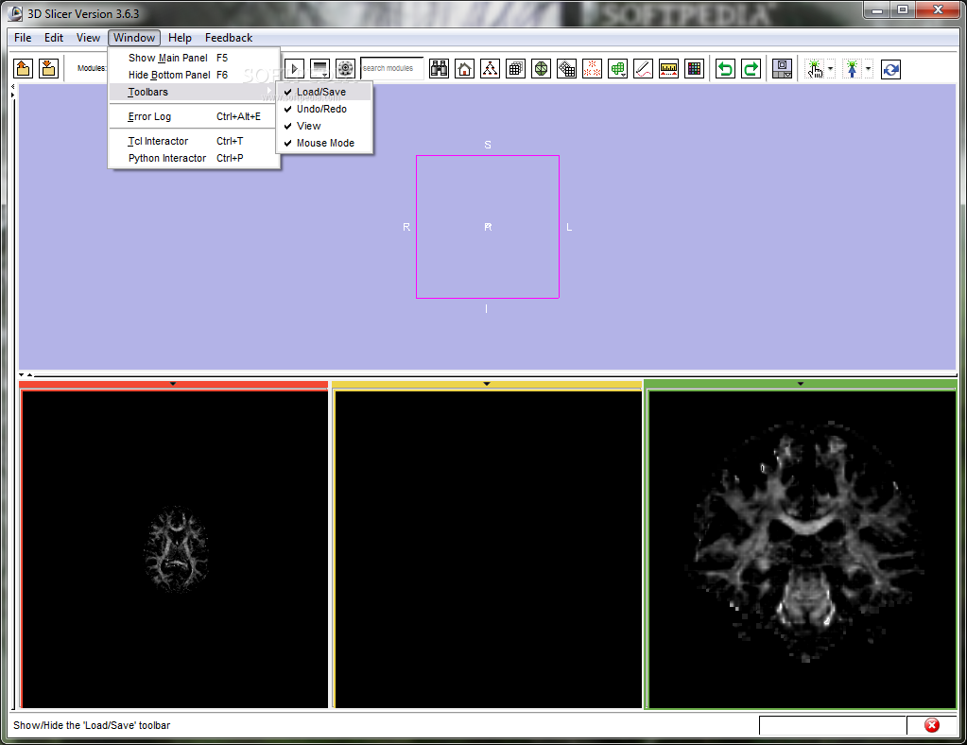Click the green Redo arrow
Screen dimensions: 967x745
(751, 68)
